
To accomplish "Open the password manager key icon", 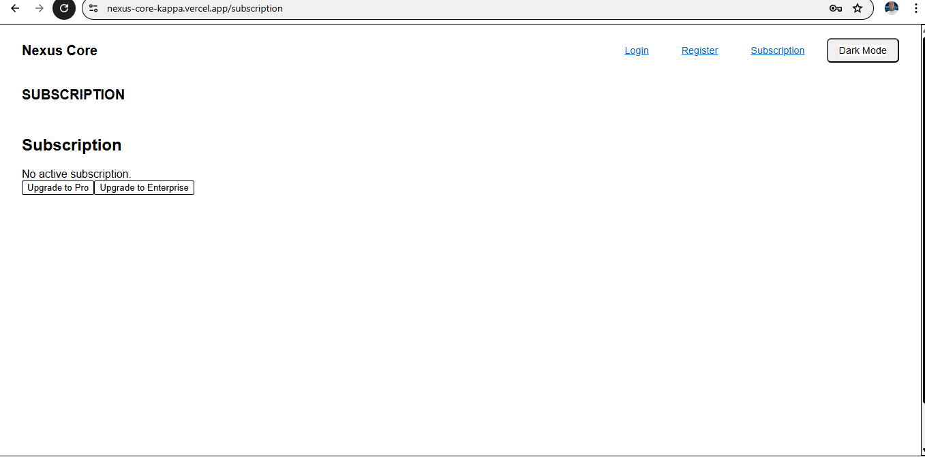I will (835, 9).
